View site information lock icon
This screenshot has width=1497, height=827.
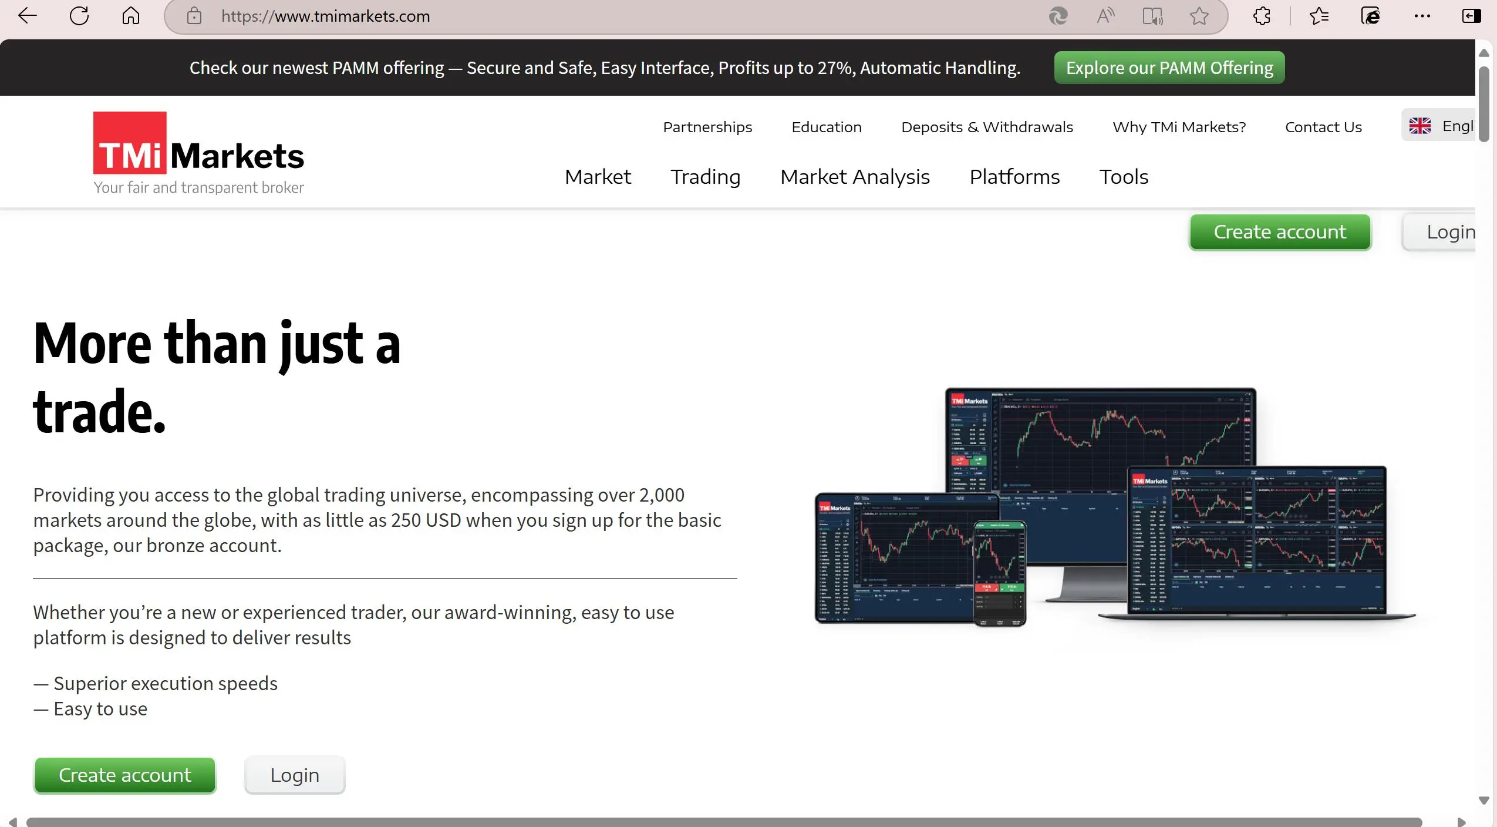click(194, 16)
